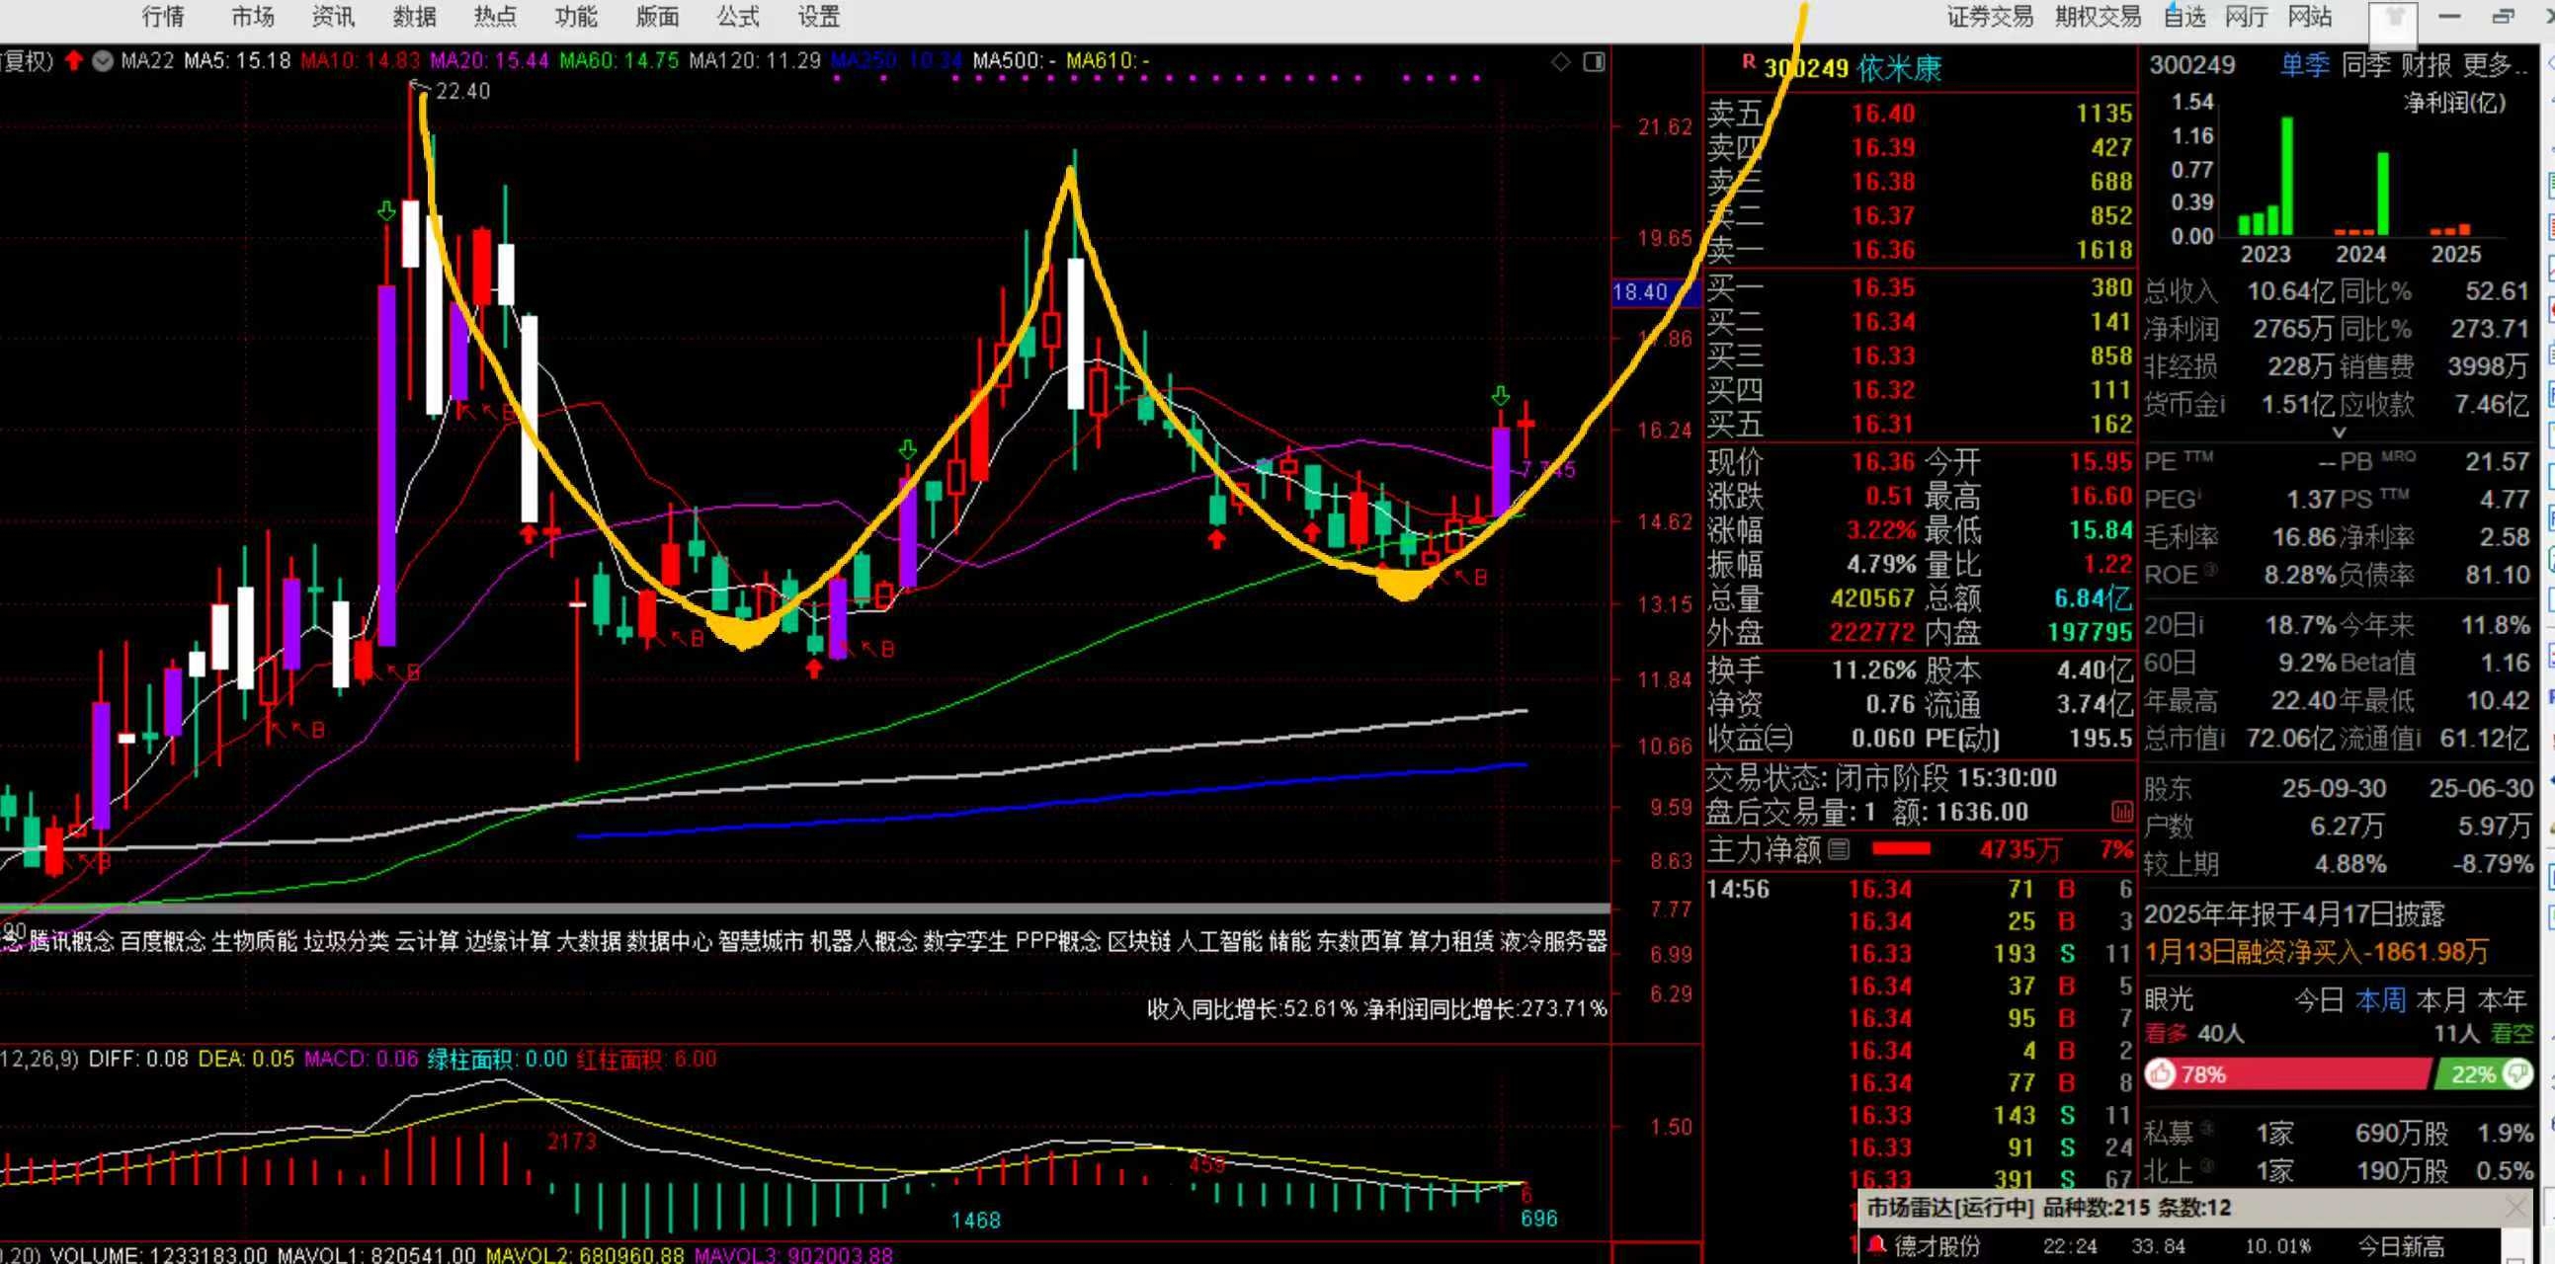Select the 本周 sentiment period
The width and height of the screenshot is (2555, 1264).
point(2380,999)
